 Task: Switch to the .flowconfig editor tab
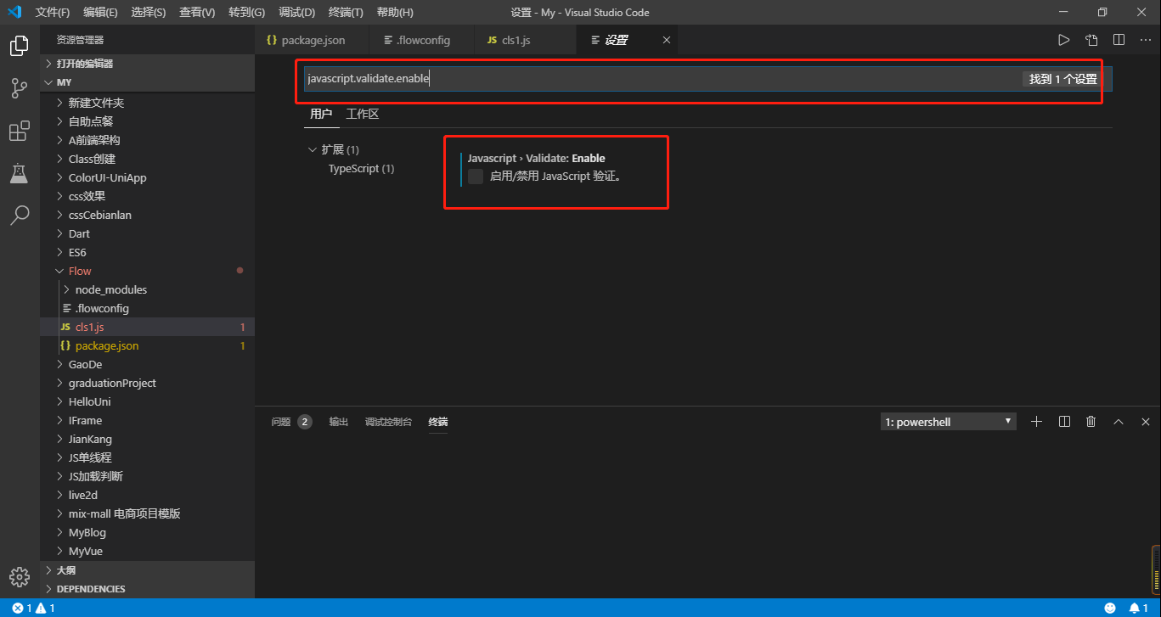tap(421, 40)
